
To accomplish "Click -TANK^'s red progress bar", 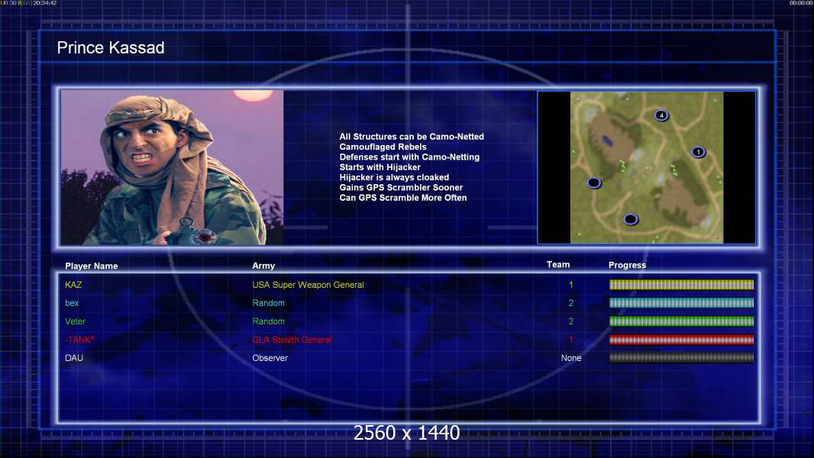I will click(681, 340).
